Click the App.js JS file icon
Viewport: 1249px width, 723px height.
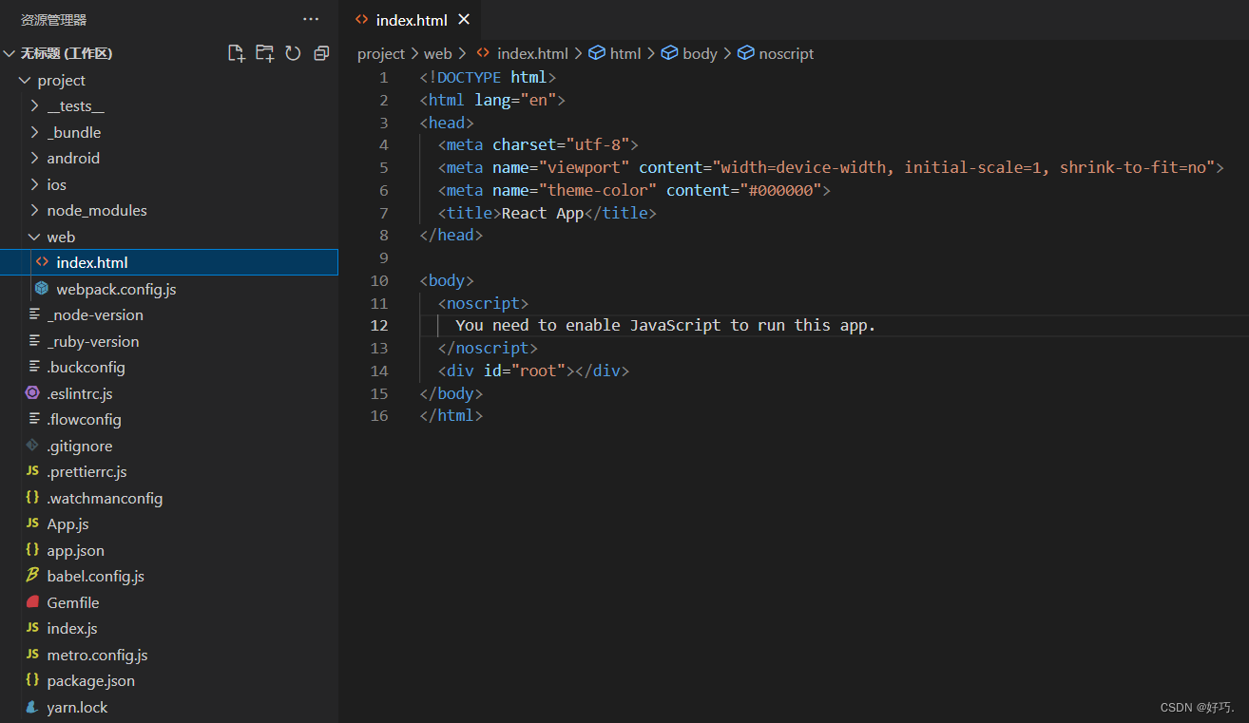pos(32,523)
